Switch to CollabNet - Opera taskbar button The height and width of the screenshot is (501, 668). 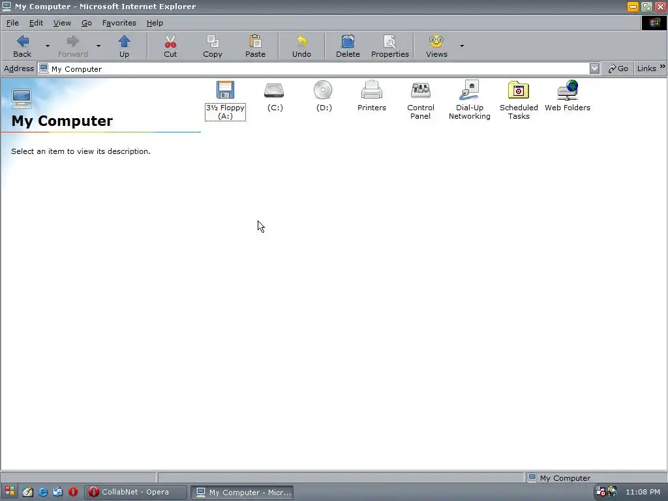coord(136,492)
